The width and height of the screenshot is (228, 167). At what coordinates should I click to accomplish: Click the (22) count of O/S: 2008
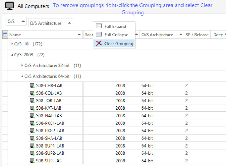tap(41, 55)
